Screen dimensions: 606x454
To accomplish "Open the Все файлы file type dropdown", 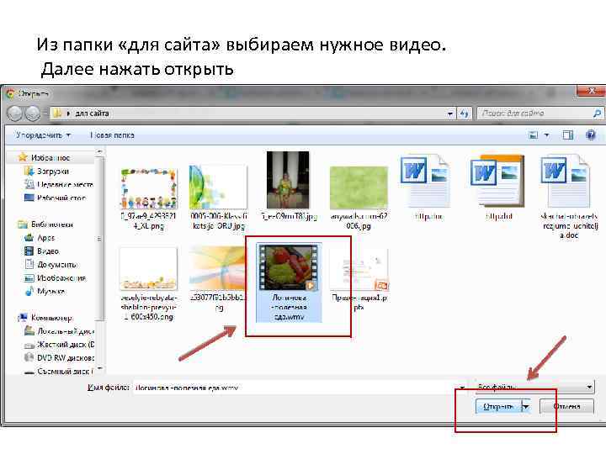I will point(534,387).
